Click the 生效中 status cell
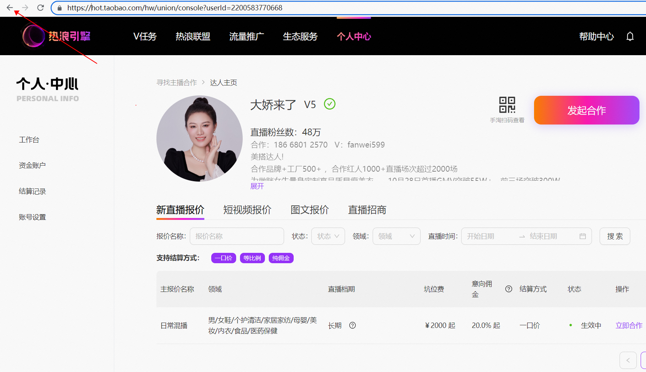Viewport: 646px width, 372px height. coord(591,325)
